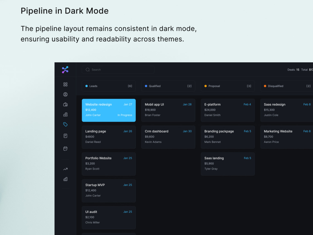
Task: Click the Kevin Adams name
Action: tap(153, 142)
